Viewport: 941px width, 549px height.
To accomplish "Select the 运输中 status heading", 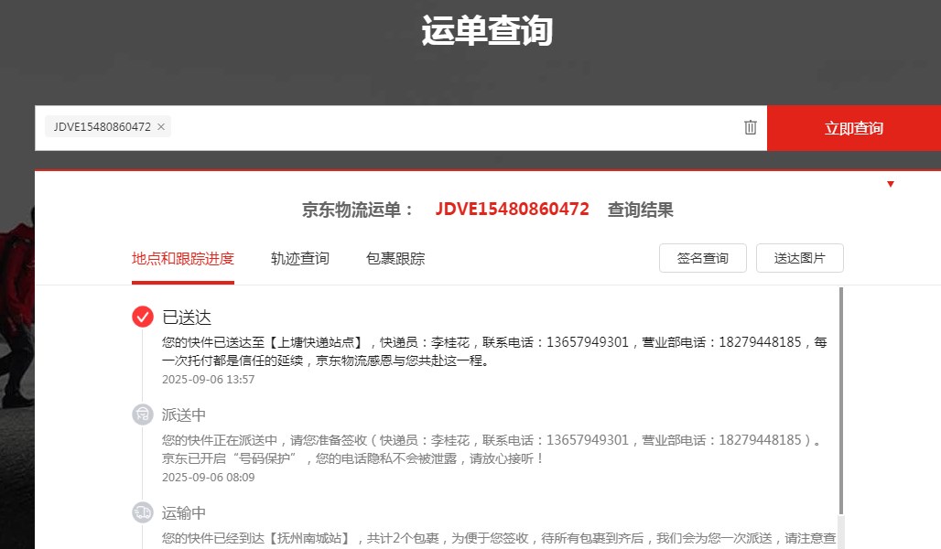I will coord(184,512).
